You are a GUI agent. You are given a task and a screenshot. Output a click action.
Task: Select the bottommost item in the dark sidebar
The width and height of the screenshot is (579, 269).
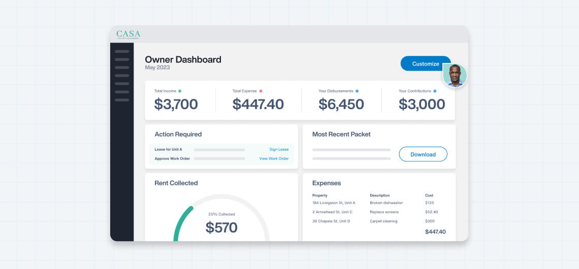[x=122, y=100]
